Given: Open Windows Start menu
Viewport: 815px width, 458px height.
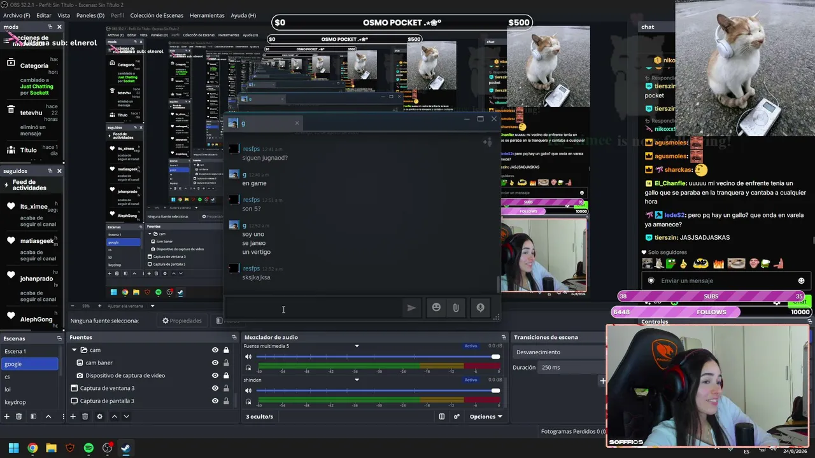Looking at the screenshot, I should [x=13, y=448].
